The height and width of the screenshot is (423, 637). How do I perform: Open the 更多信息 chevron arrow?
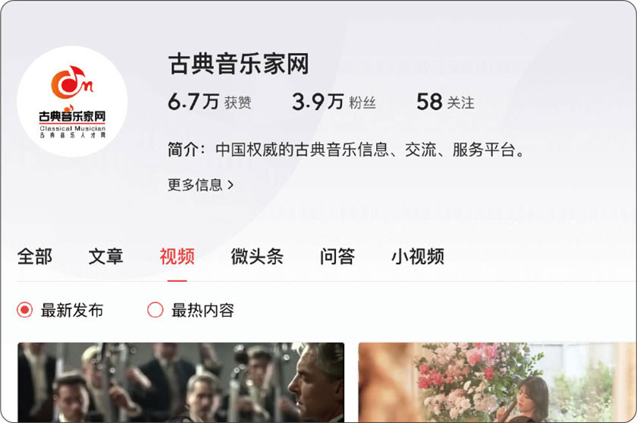[231, 185]
